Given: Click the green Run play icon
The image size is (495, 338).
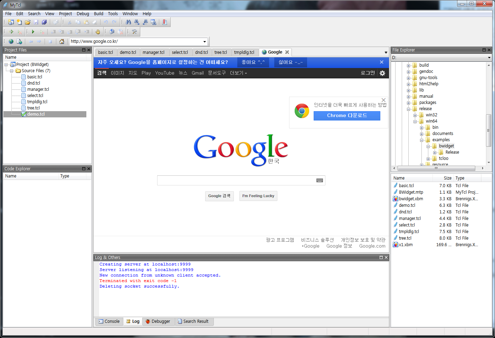Looking at the screenshot, I should coord(11,32).
